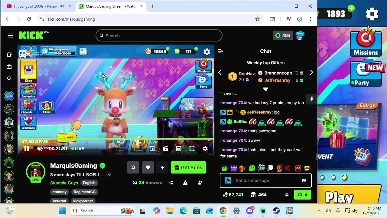This screenshot has width=387, height=218.
Task: Click the user follow-check icon
Action: [200, 183]
